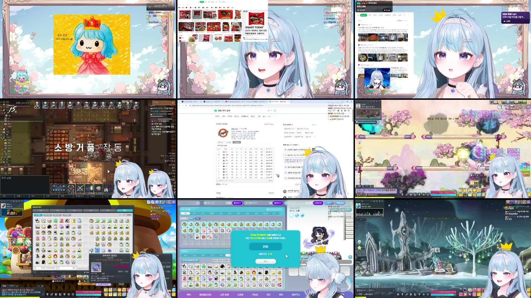Open the hamburger menu in MapleStory bottom bar
Image resolution: width=531 pixels, height=298 pixels.
point(73,294)
